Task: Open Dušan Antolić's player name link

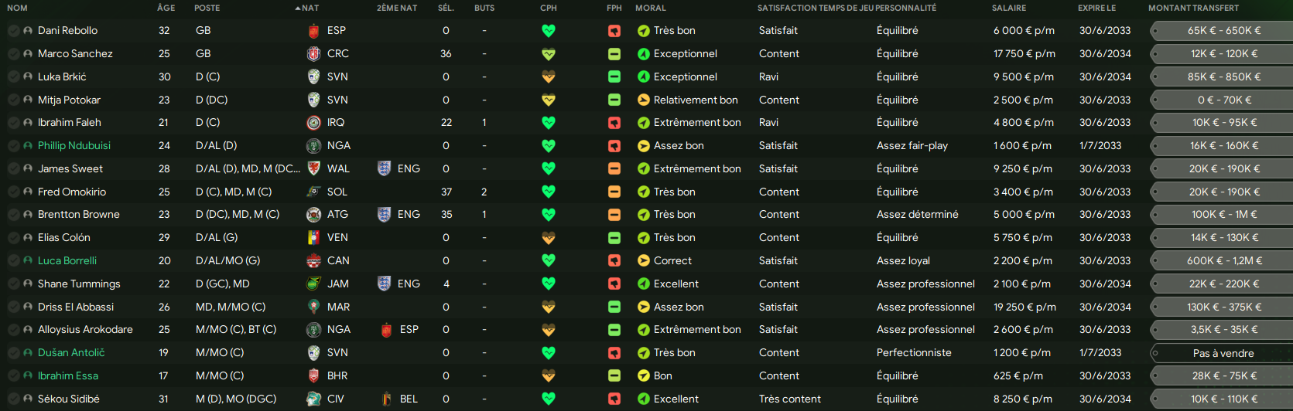Action: pos(71,352)
